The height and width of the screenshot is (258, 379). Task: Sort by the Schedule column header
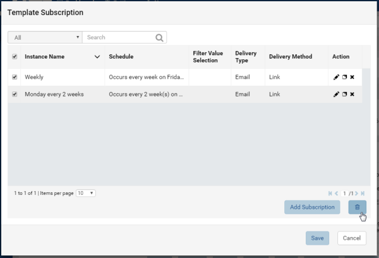pos(121,57)
